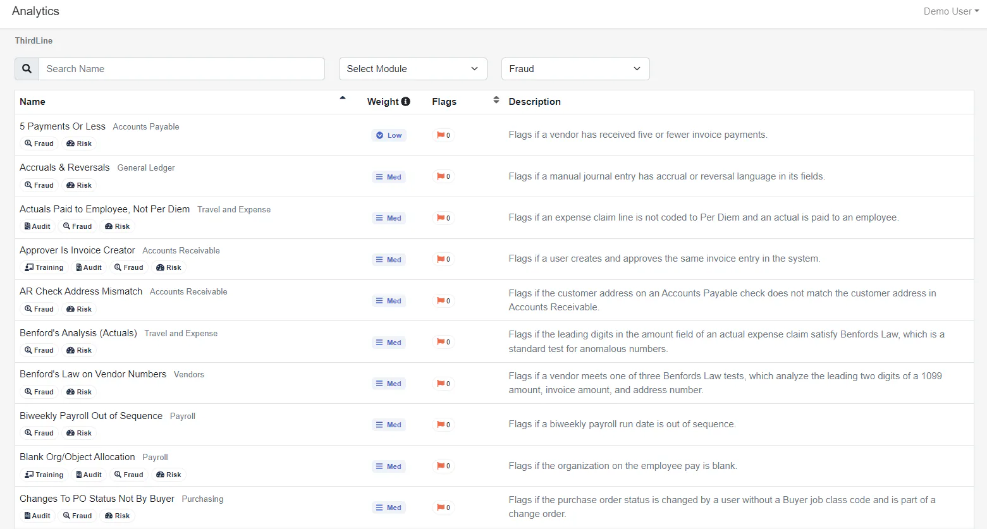This screenshot has height=529, width=987.
Task: Sort by Name column arrow
Action: tap(343, 98)
